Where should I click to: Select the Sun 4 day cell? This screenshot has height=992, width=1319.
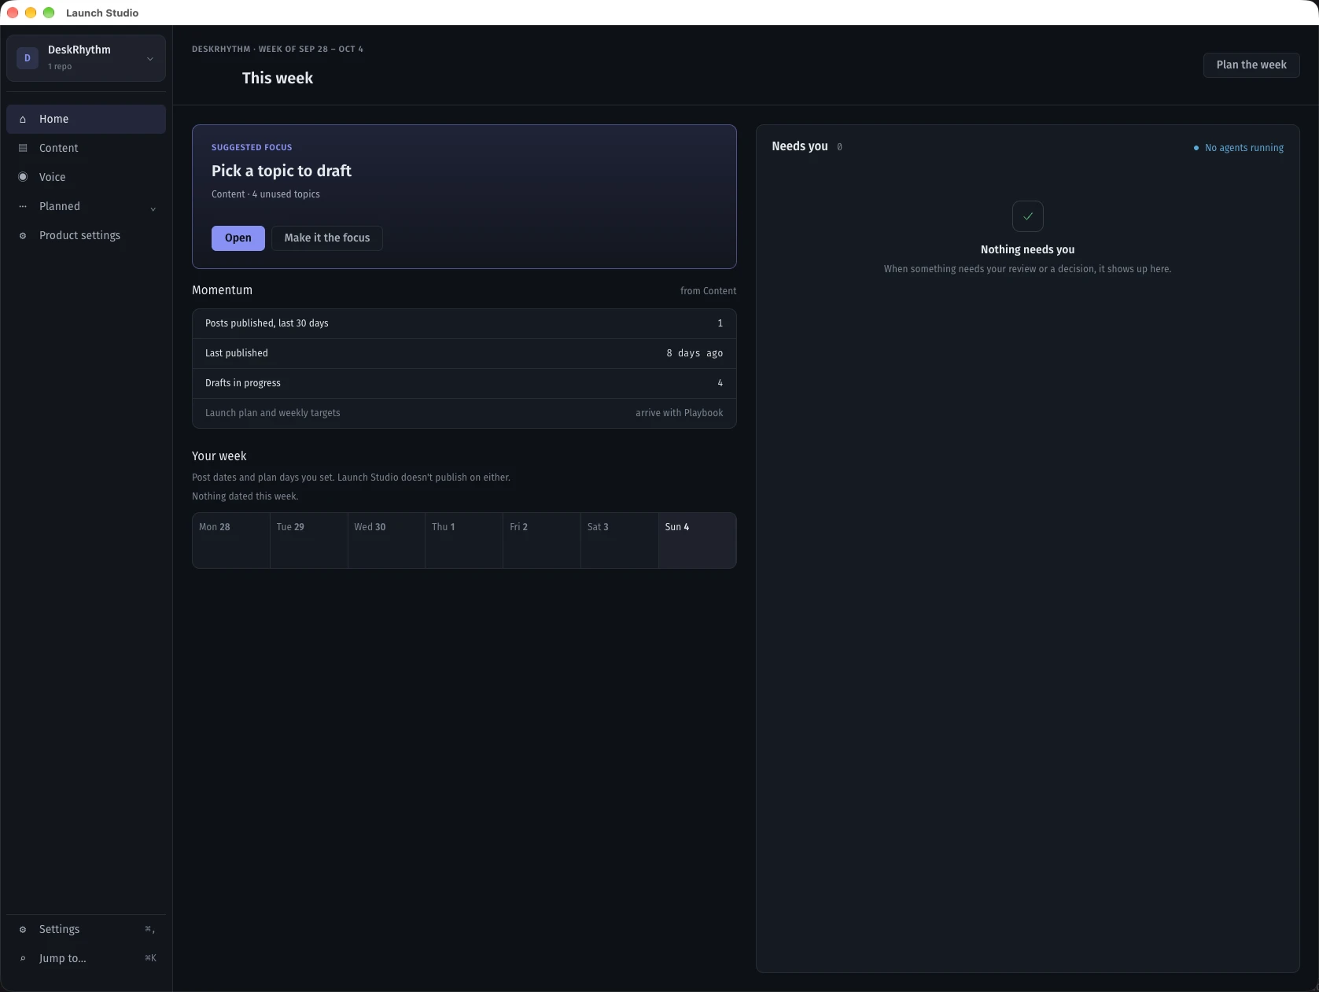[x=698, y=540]
